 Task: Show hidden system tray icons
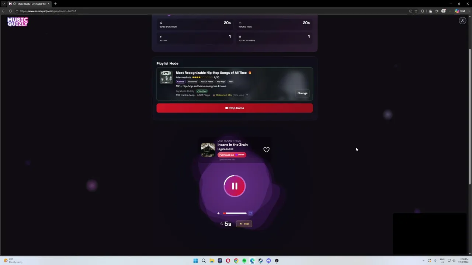click(x=423, y=261)
